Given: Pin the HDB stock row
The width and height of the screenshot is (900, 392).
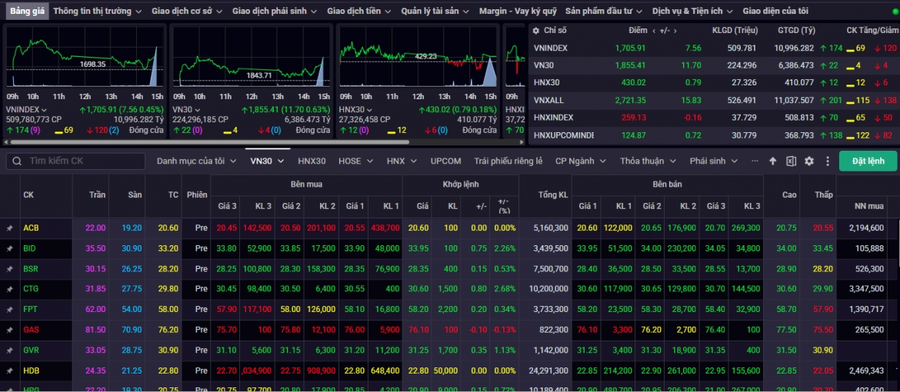Looking at the screenshot, I should click(x=9, y=370).
